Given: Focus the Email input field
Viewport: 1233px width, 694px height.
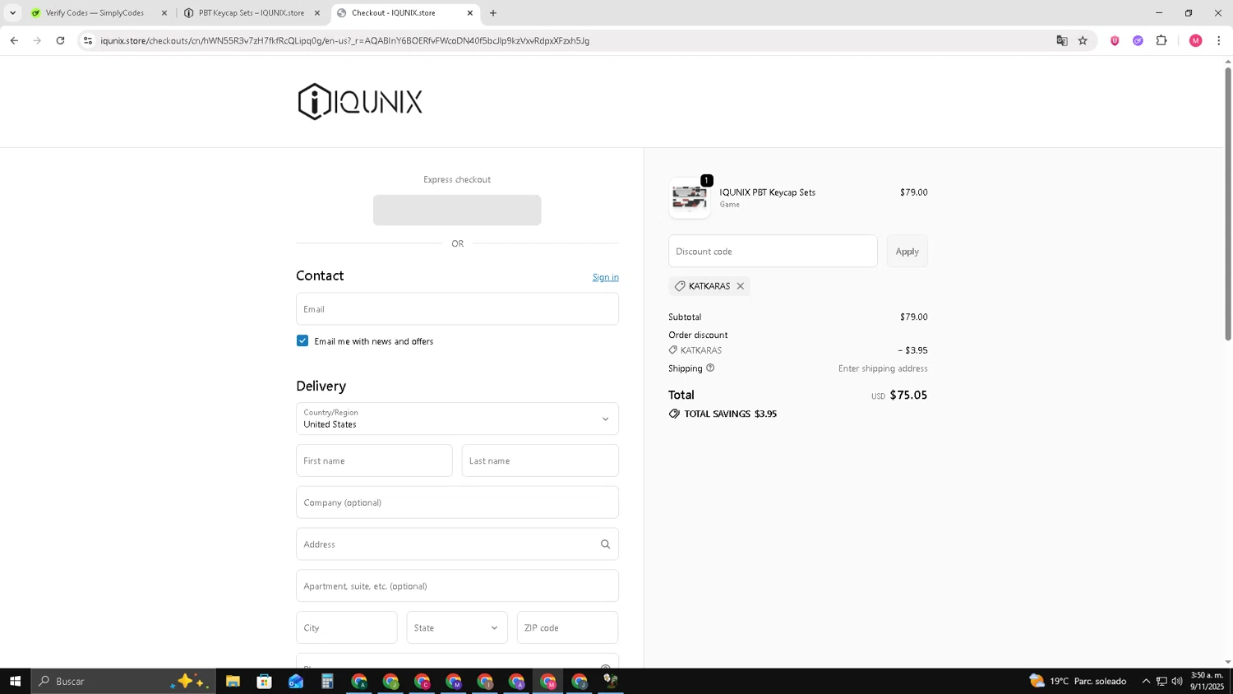Looking at the screenshot, I should pos(457,309).
